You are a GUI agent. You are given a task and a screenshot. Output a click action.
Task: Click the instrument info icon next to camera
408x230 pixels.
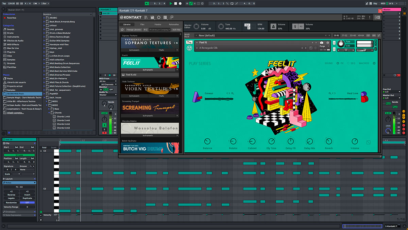(x=327, y=43)
